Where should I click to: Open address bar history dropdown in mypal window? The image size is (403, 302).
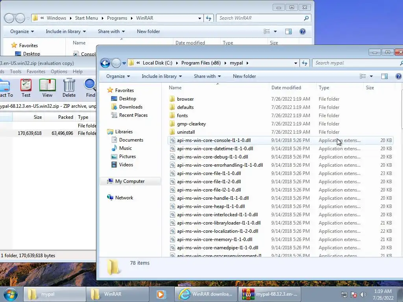[296, 63]
